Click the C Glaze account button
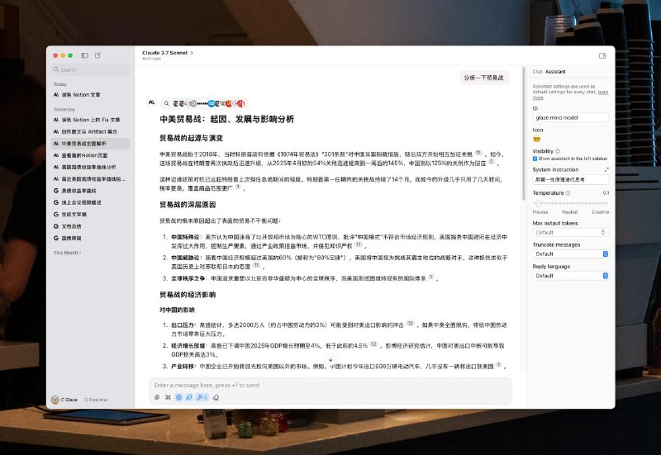661x455 pixels. (x=65, y=399)
